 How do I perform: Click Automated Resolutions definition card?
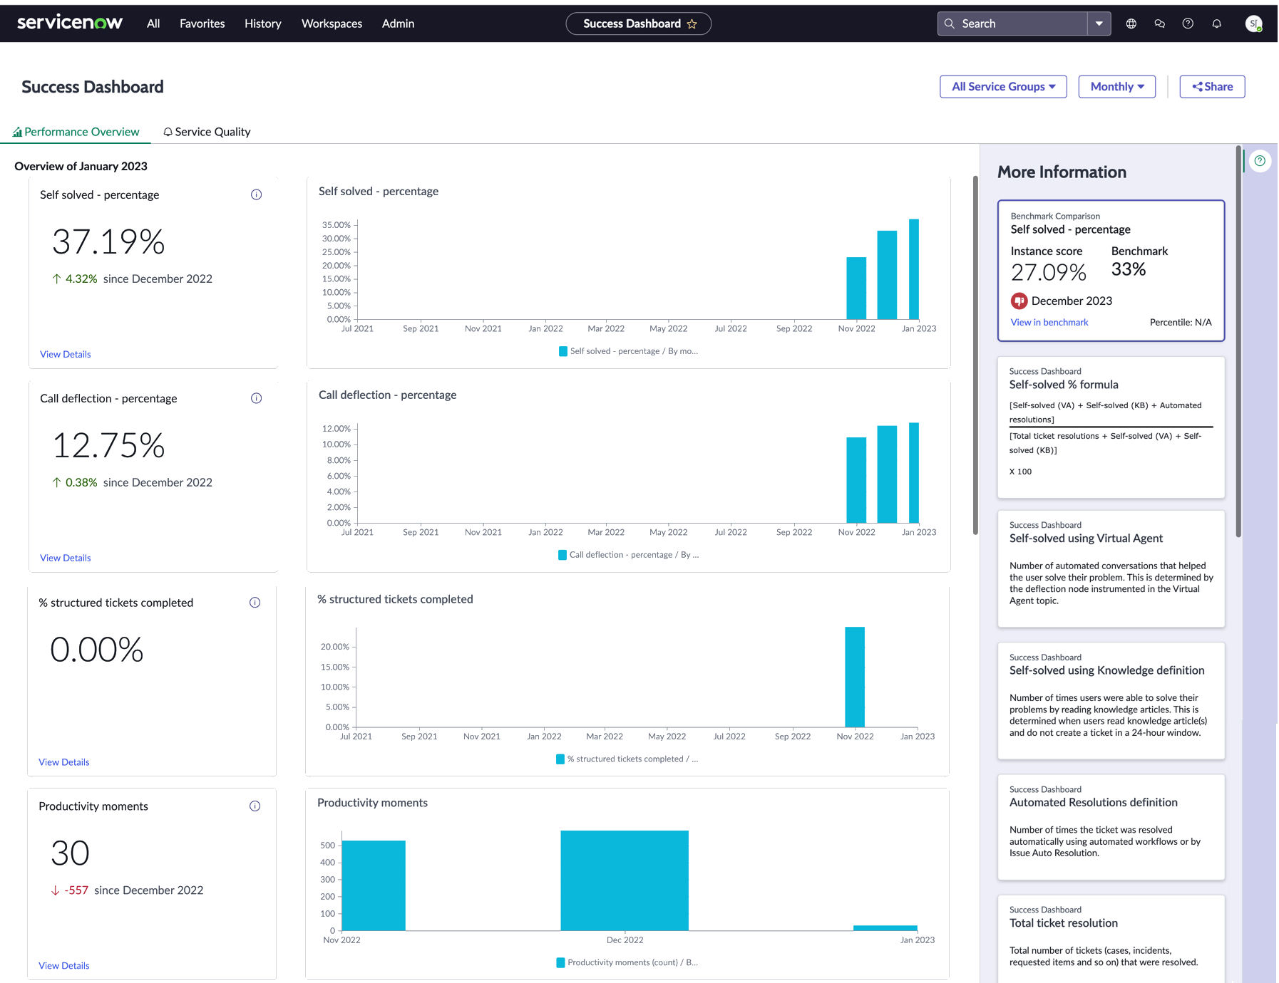[1111, 827]
